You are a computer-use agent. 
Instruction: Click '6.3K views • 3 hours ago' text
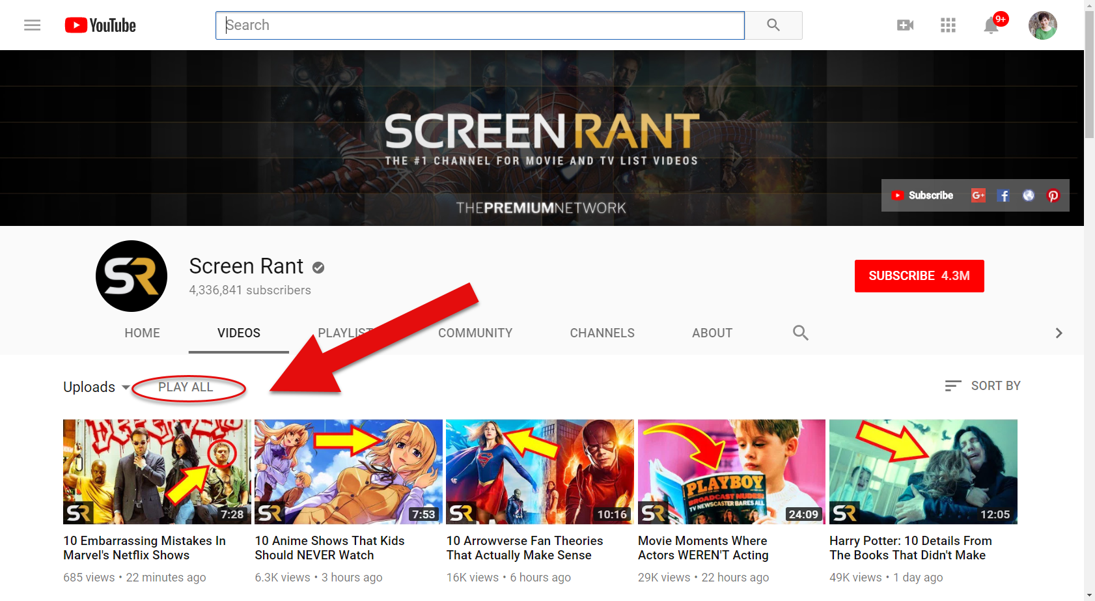[318, 578]
